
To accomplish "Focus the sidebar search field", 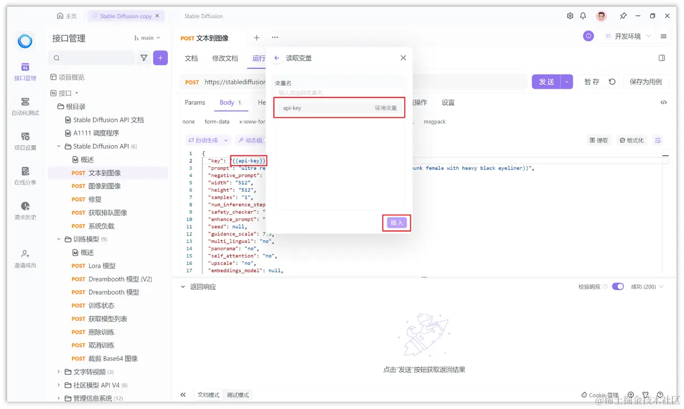I will [x=91, y=58].
